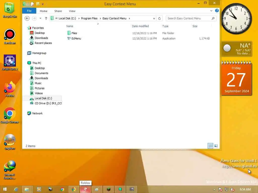Image resolution: width=258 pixels, height=193 pixels.
Task: Expand arrow after Program Files breadcrumb
Action: [x=100, y=18]
